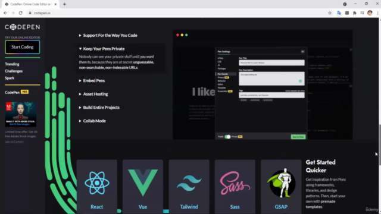
Task: Select Behavior in Pen Settings sidebar
Action: [221, 81]
